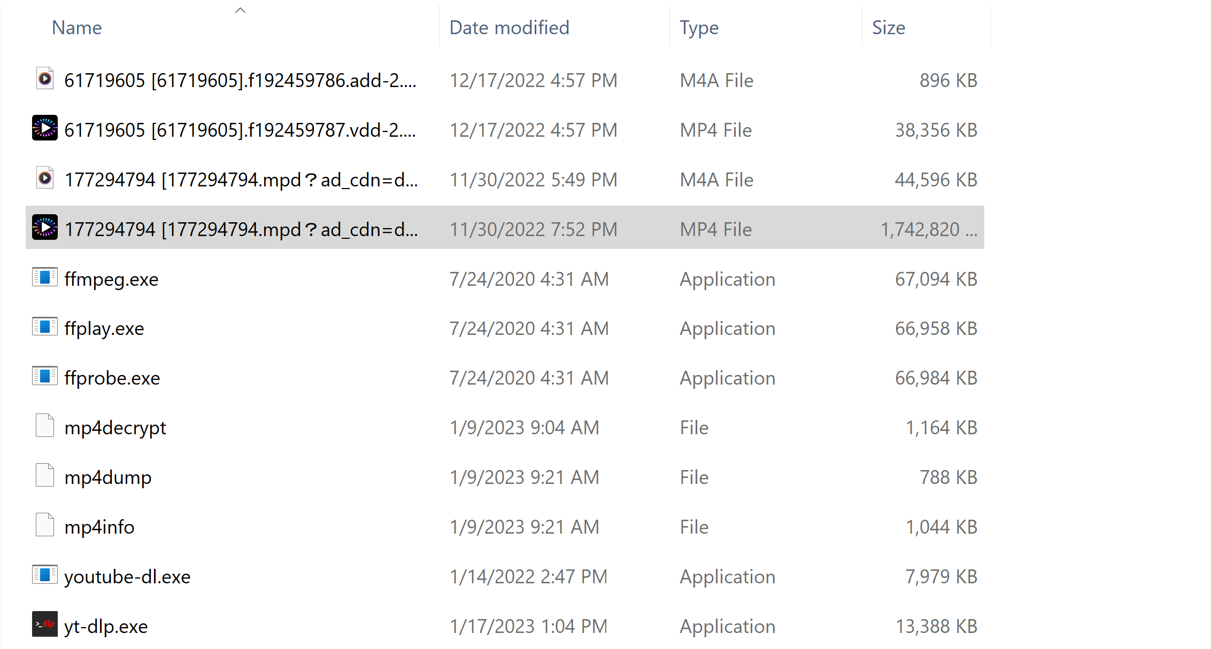The image size is (1211, 649).
Task: Click the mp4decrypt blank file icon
Action: click(x=44, y=426)
